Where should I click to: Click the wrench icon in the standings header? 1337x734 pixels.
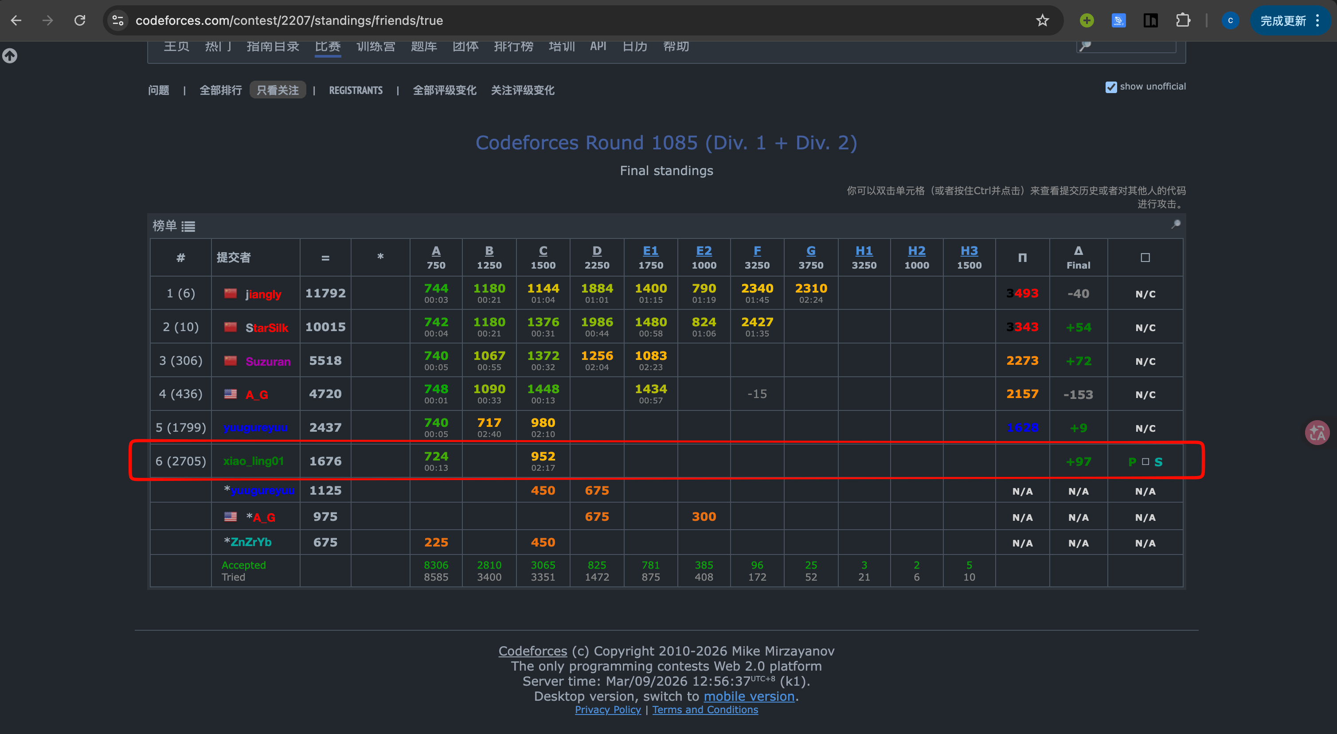click(1176, 224)
